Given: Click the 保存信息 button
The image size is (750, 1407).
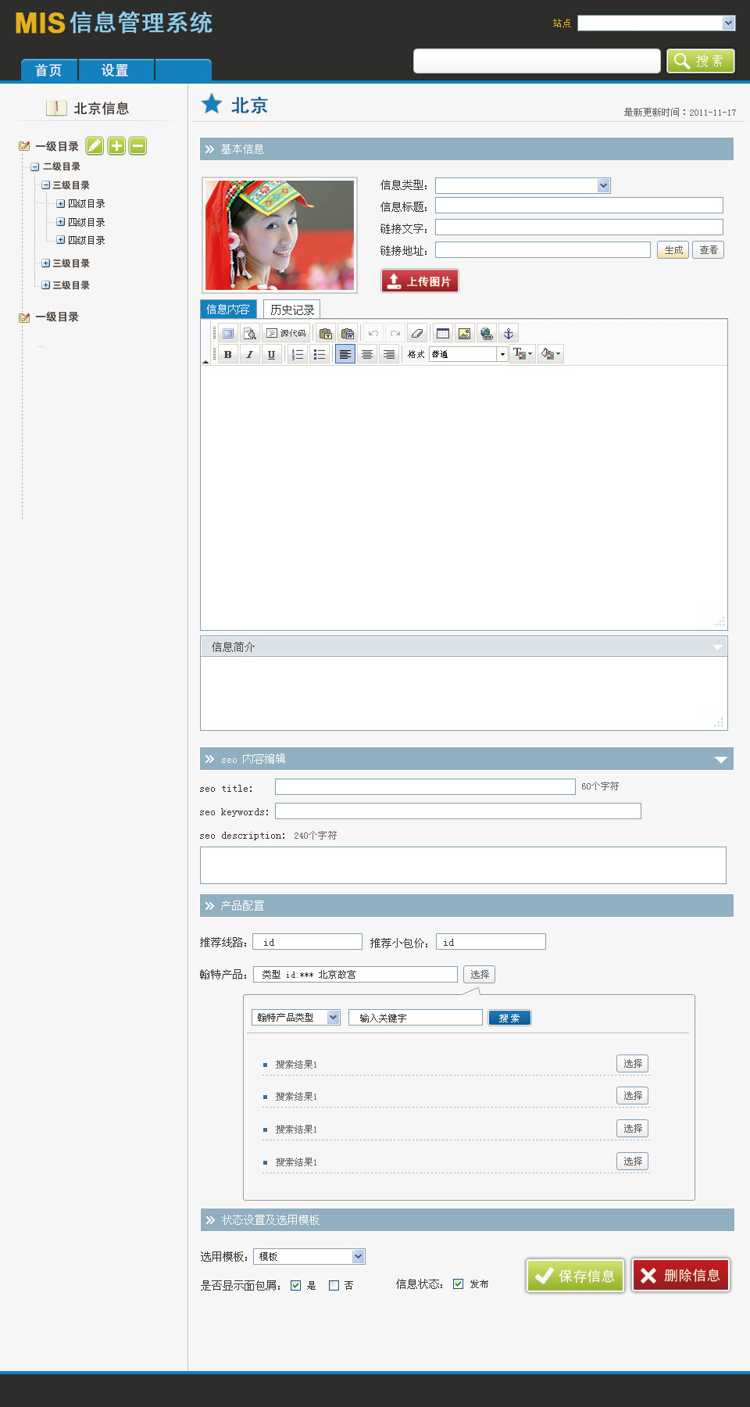Looking at the screenshot, I should coord(575,1276).
